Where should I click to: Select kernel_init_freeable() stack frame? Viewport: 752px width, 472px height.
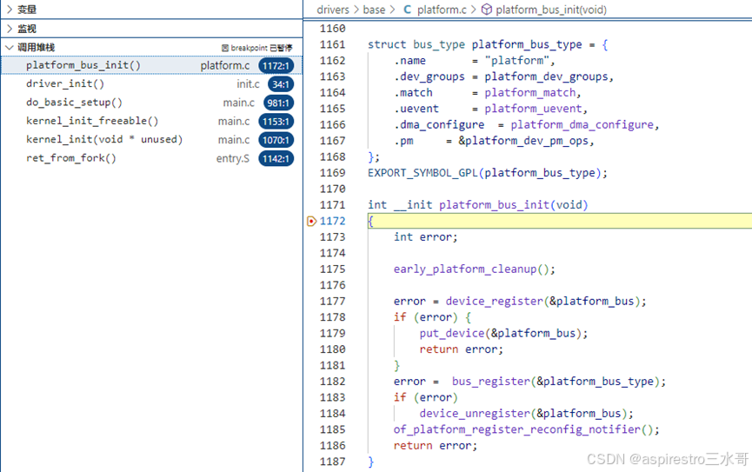point(151,122)
